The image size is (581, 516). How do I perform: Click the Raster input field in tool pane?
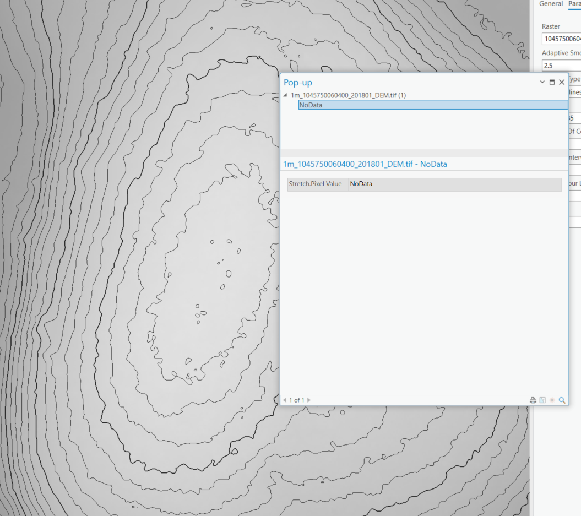point(561,39)
